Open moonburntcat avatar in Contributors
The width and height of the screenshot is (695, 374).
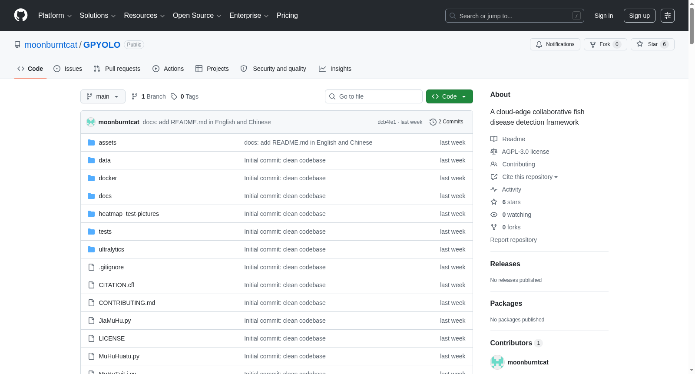pos(497,362)
